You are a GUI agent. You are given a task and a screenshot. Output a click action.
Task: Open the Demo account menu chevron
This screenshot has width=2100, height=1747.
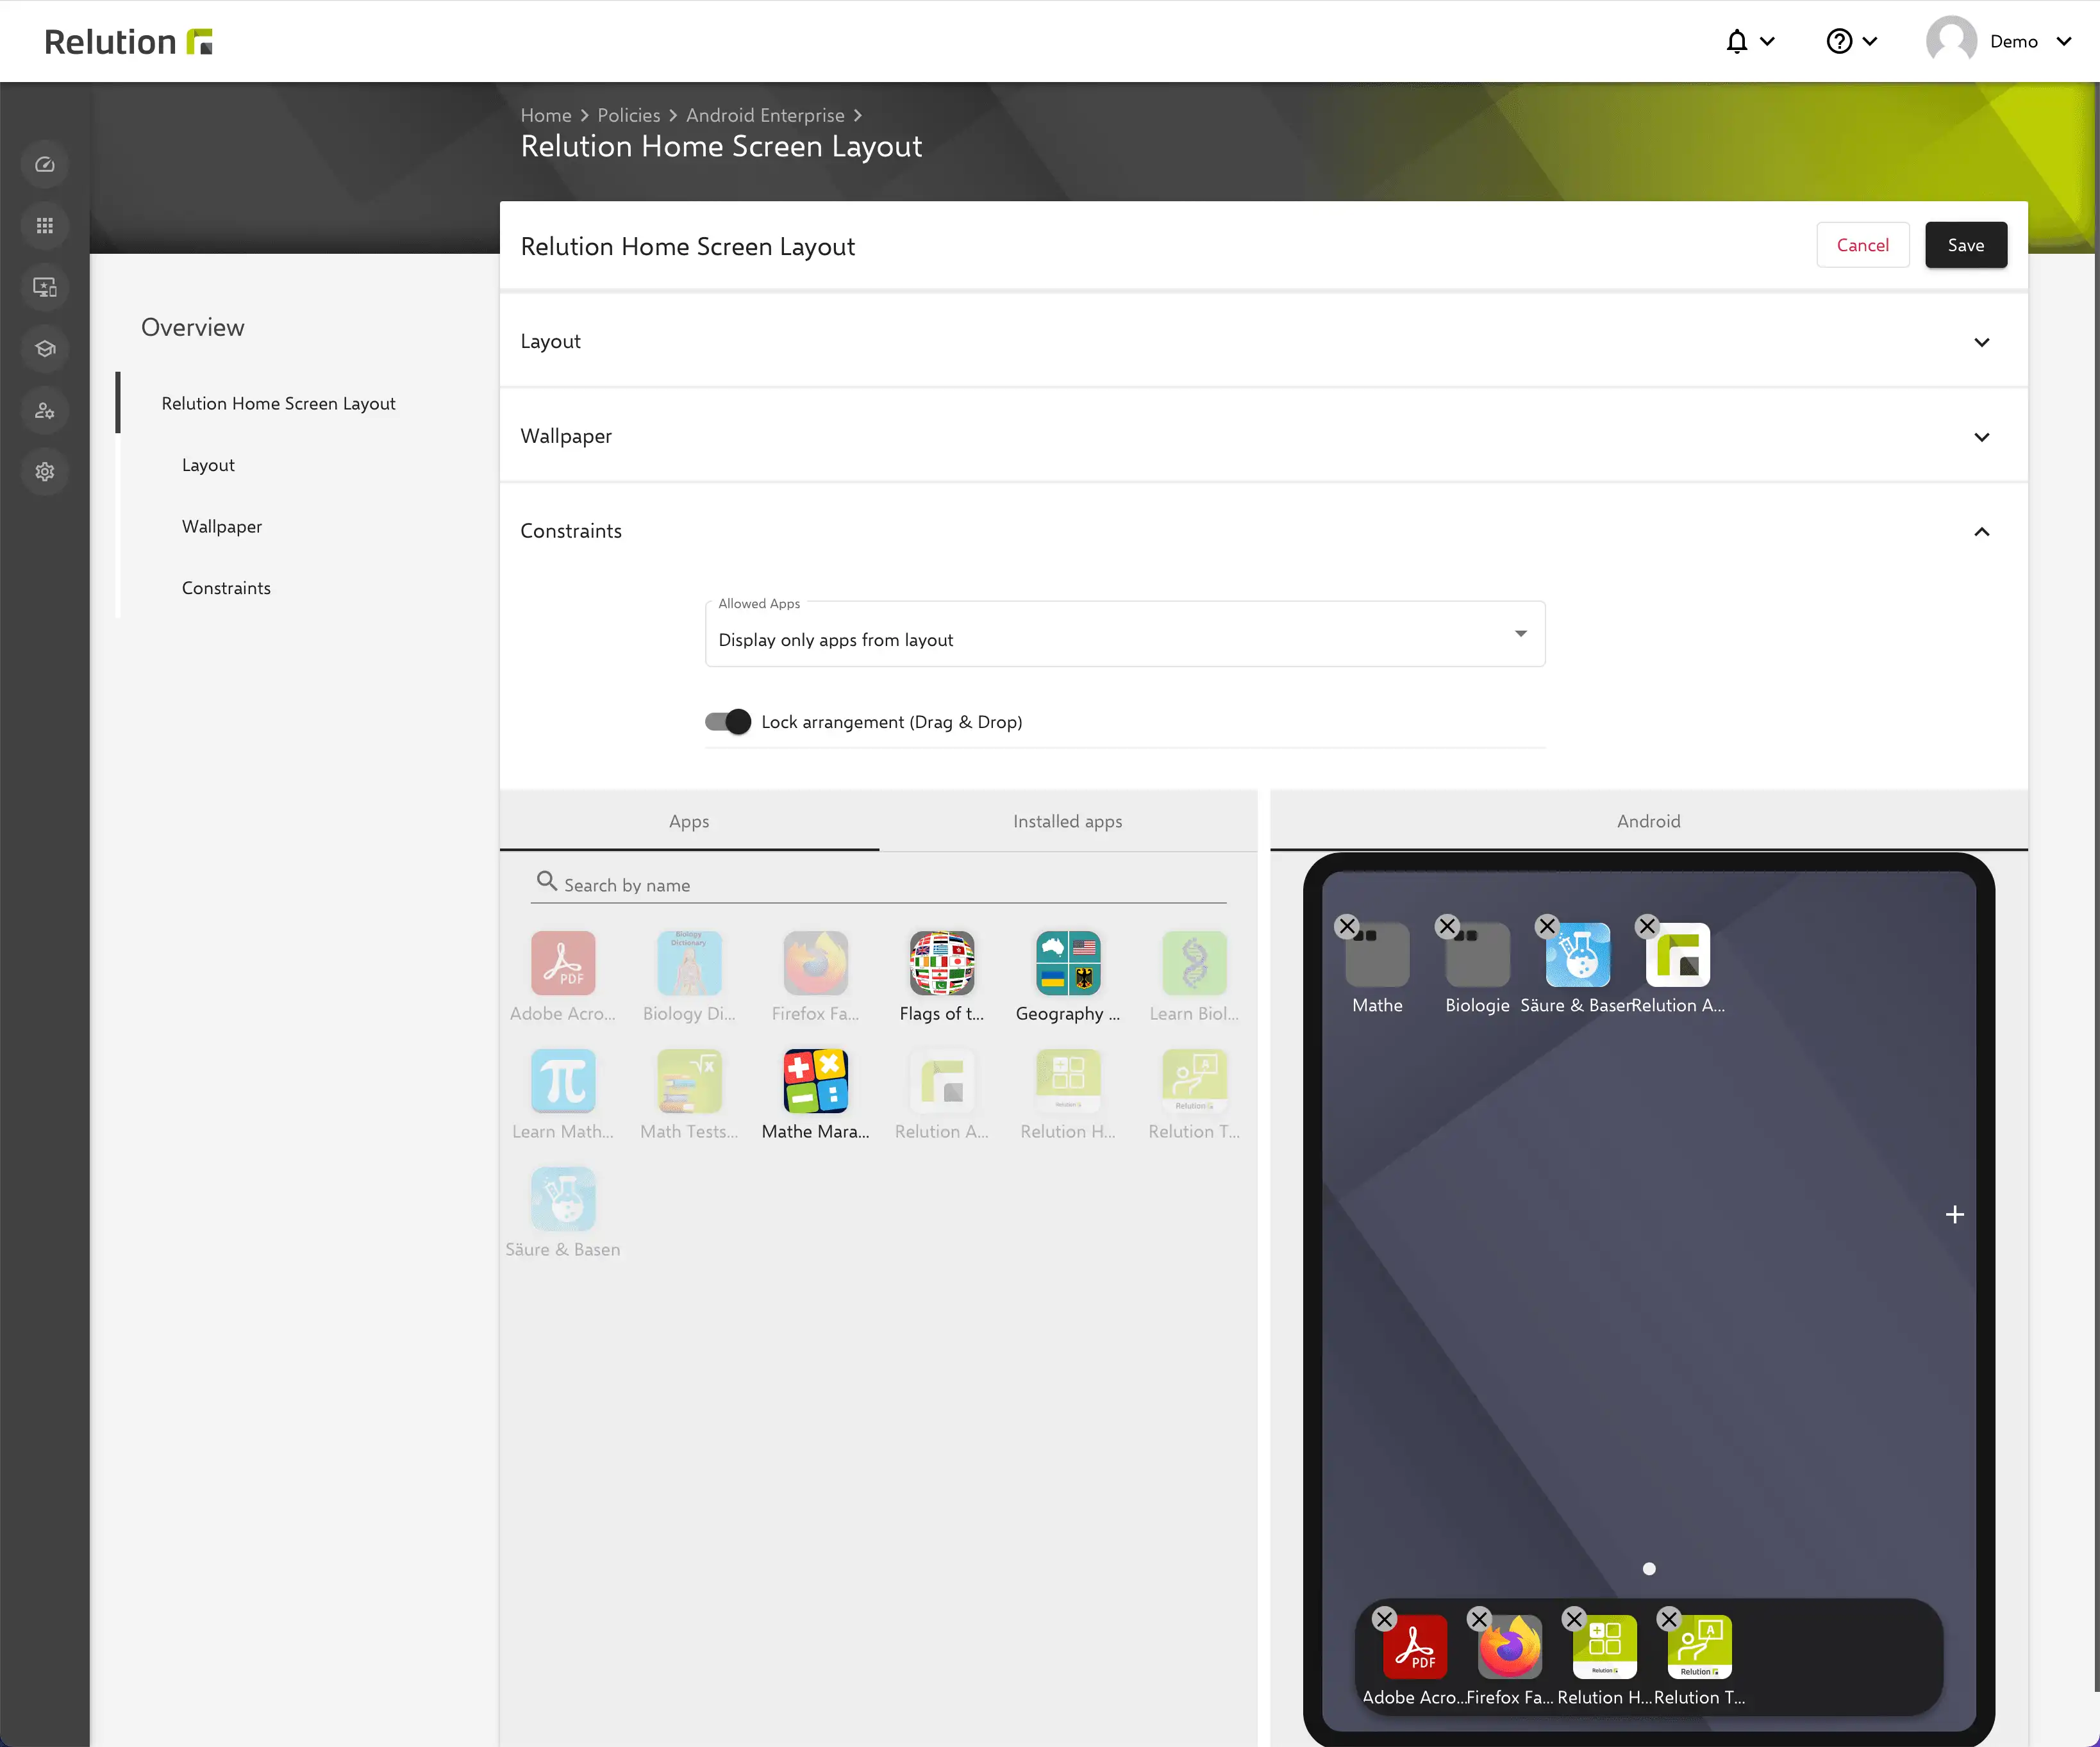pos(2064,41)
